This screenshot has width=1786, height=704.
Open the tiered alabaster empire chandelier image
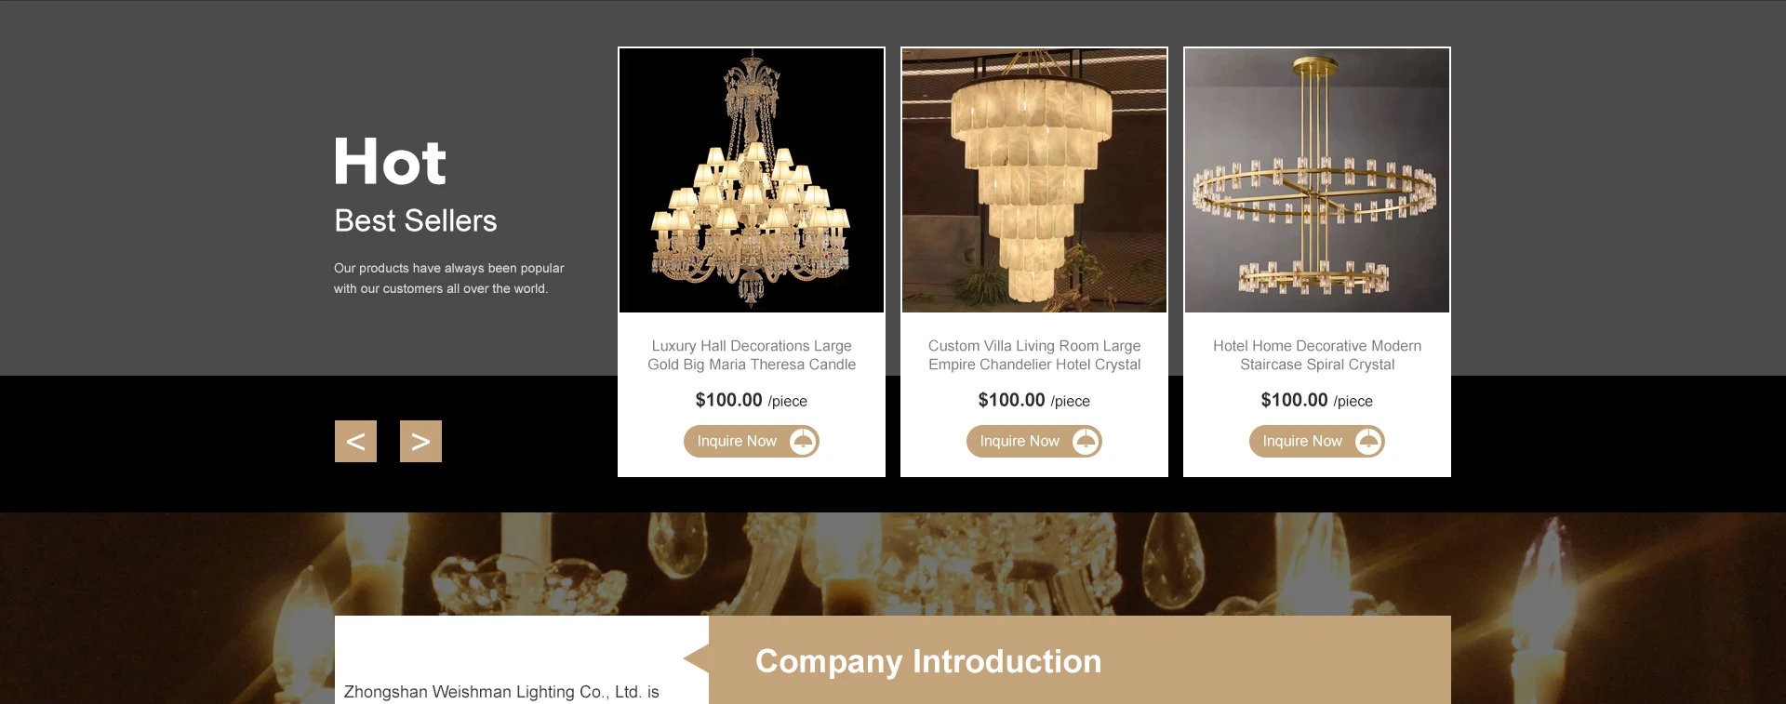[x=1034, y=180]
